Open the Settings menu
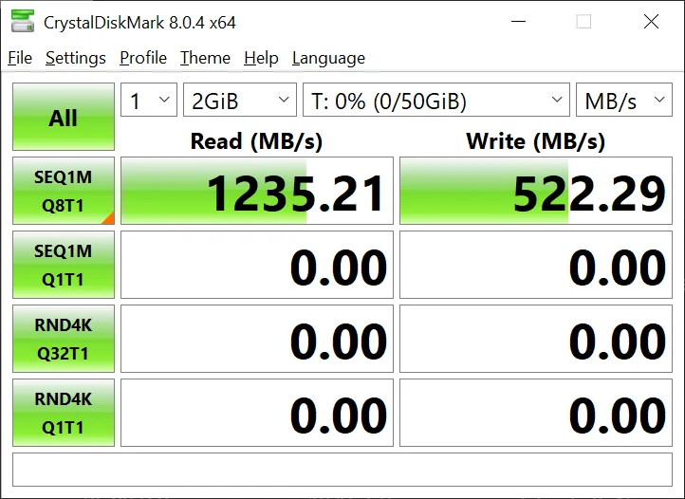Screen dimensions: 685x499 (76, 58)
